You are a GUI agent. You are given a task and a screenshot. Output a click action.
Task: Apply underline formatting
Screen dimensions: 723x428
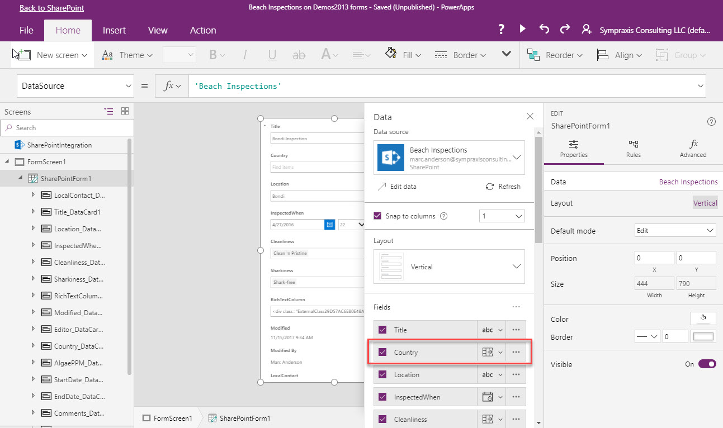[x=272, y=55]
